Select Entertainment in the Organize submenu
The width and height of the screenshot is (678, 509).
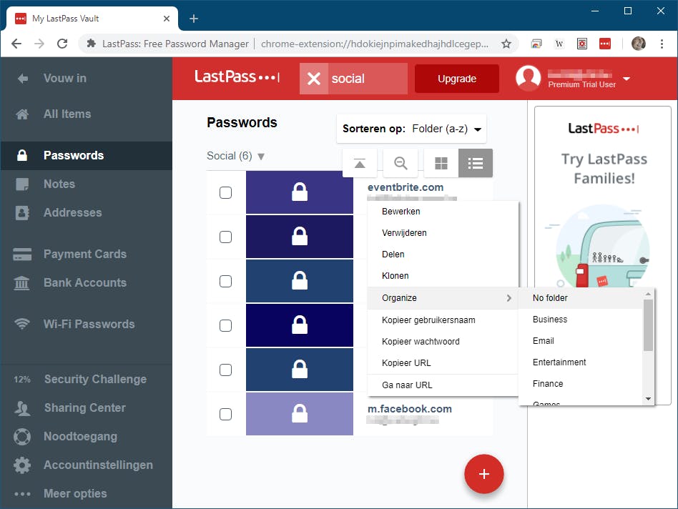pyautogui.click(x=559, y=362)
